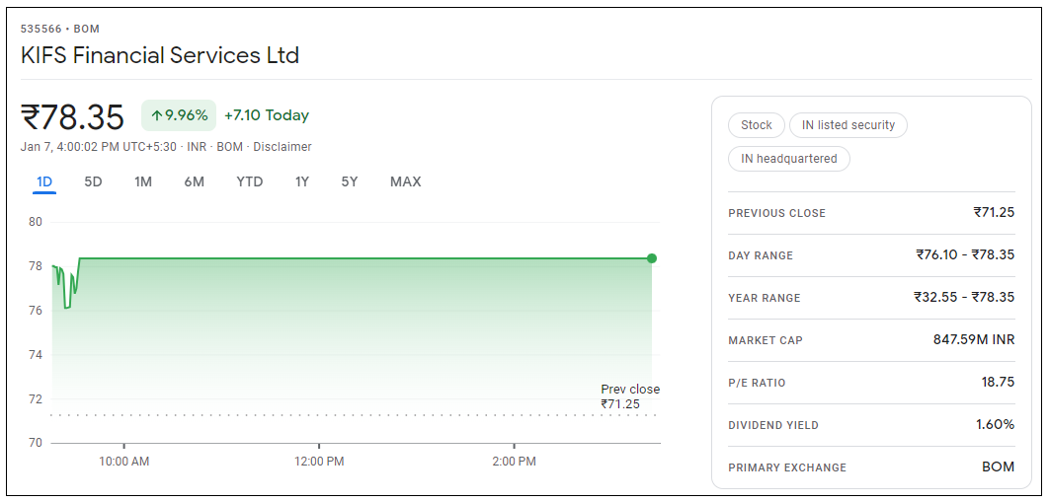This screenshot has width=1049, height=502.
Task: Switch to the 5D chart range
Action: coord(93,181)
